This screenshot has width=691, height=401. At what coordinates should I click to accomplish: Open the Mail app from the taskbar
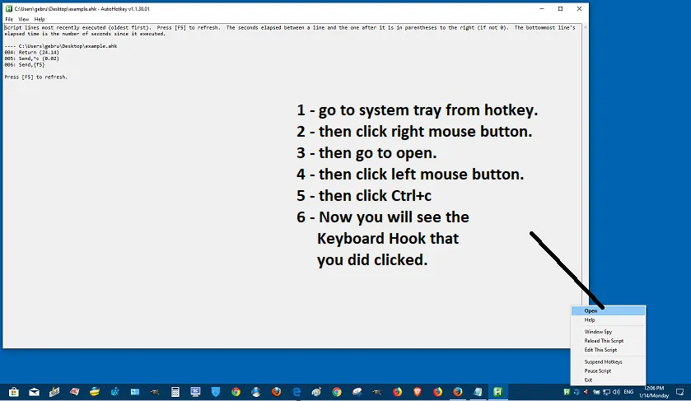pyautogui.click(x=34, y=391)
